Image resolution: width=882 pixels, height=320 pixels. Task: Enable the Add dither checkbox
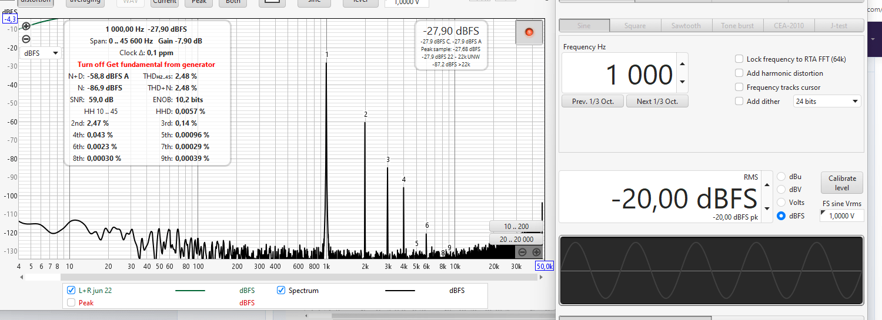[x=739, y=102]
